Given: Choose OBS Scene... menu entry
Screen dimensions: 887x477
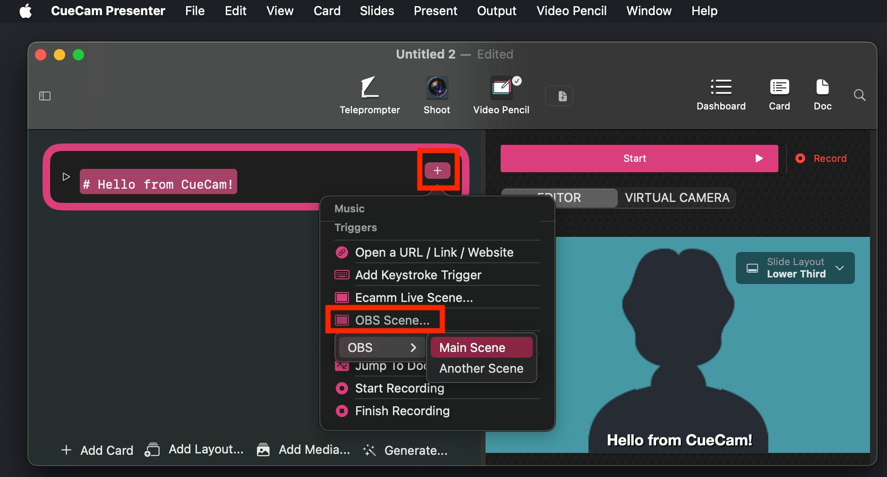Looking at the screenshot, I should coord(392,320).
